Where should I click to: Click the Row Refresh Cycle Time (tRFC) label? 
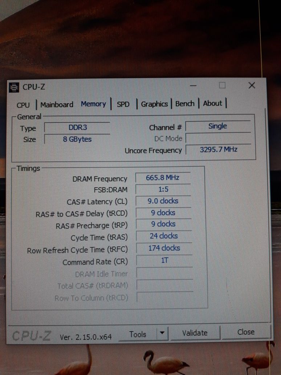coord(77,250)
